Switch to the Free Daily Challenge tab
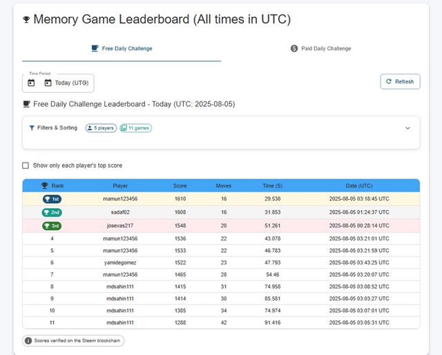 (x=122, y=49)
